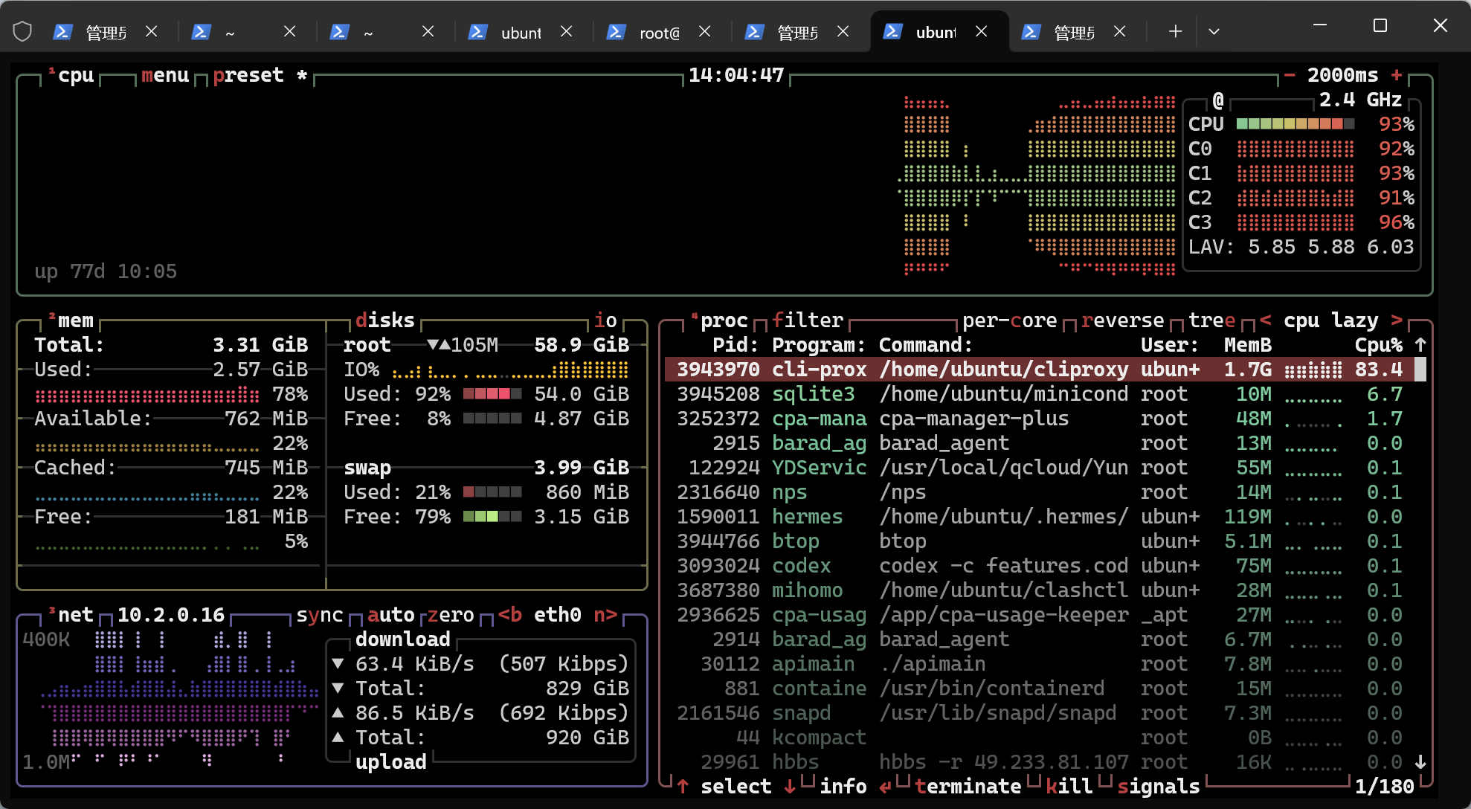The height and width of the screenshot is (809, 1471).
Task: Toggle process tree view
Action: click(x=1212, y=320)
